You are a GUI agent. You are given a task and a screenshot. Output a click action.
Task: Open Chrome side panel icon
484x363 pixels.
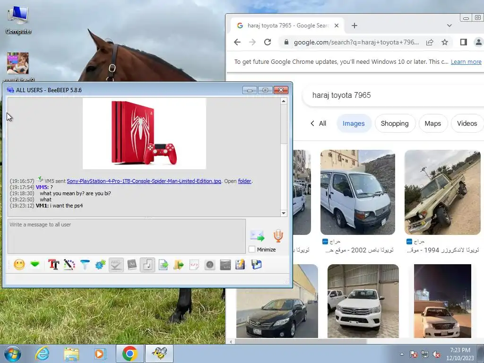(x=463, y=42)
